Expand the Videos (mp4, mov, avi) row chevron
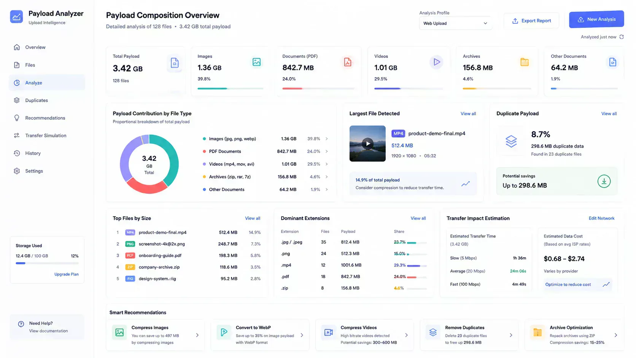Image resolution: width=636 pixels, height=358 pixels. (x=327, y=164)
